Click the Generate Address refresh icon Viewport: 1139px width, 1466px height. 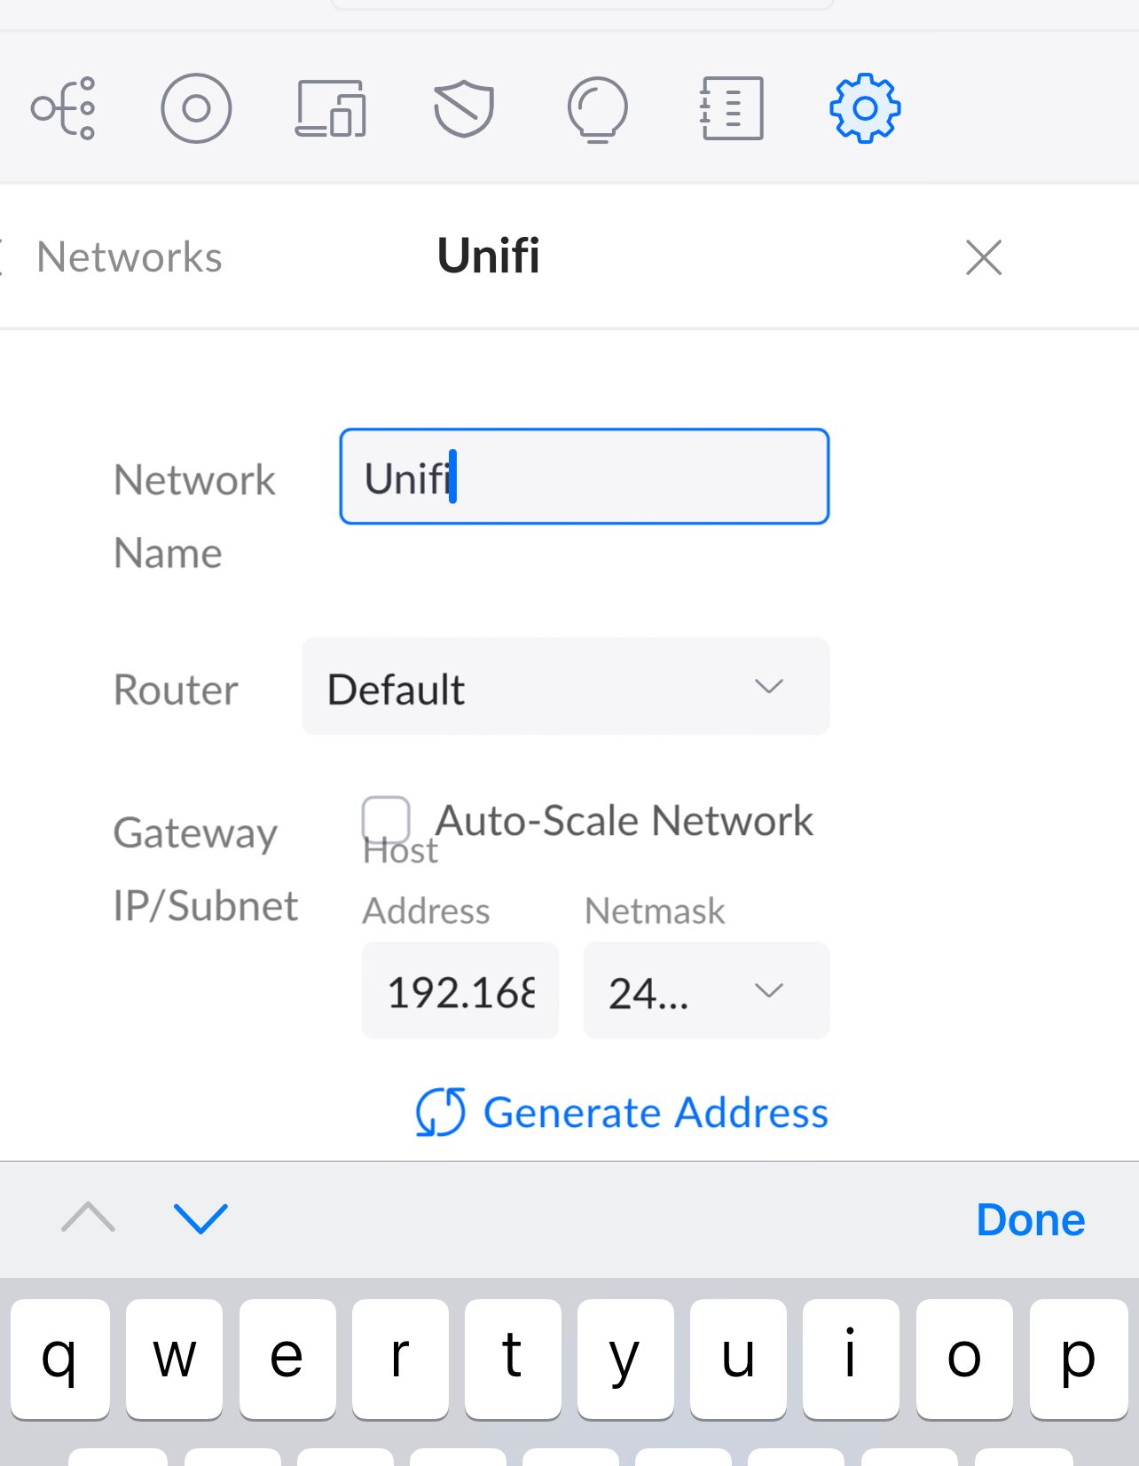coord(440,1112)
